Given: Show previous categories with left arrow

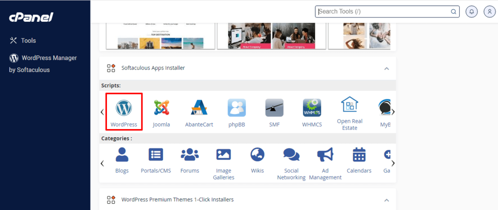Looking at the screenshot, I should (102, 163).
